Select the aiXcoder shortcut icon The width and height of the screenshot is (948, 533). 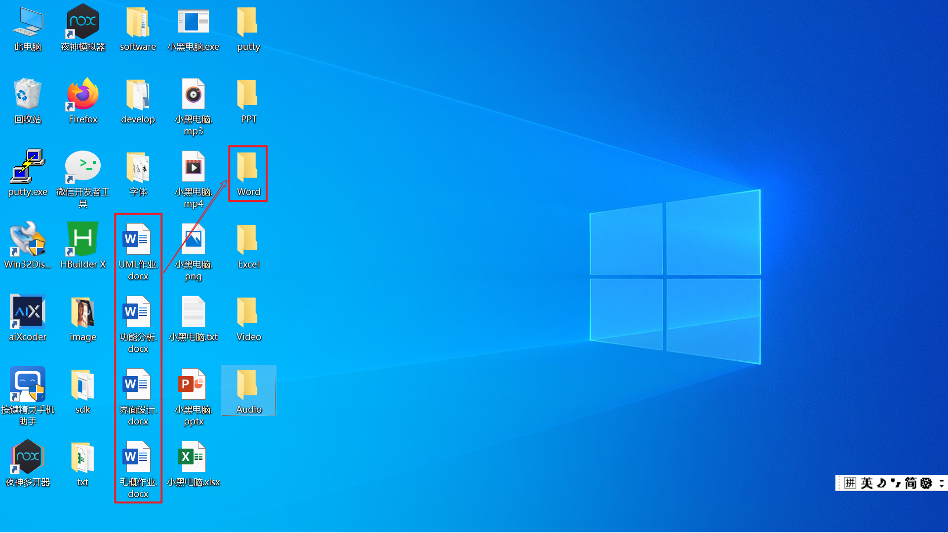28,316
